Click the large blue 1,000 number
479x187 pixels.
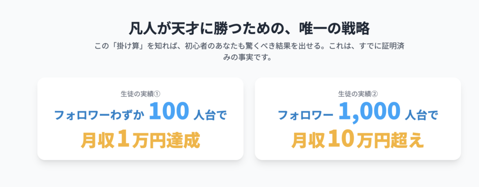coord(370,112)
